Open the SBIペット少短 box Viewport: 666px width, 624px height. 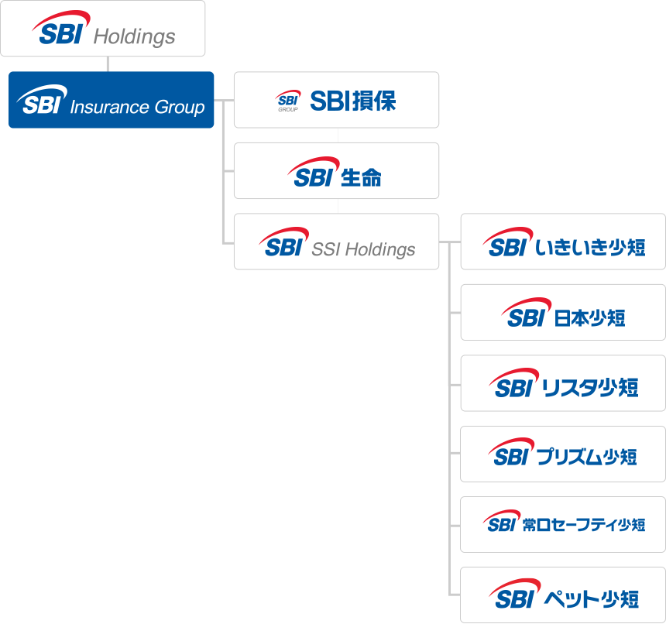pyautogui.click(x=563, y=595)
